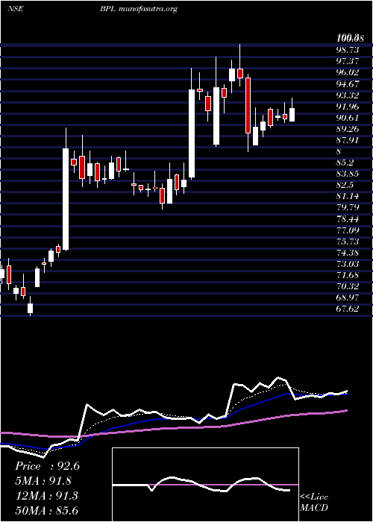Click the Price : 92.6 readout

pos(47,466)
